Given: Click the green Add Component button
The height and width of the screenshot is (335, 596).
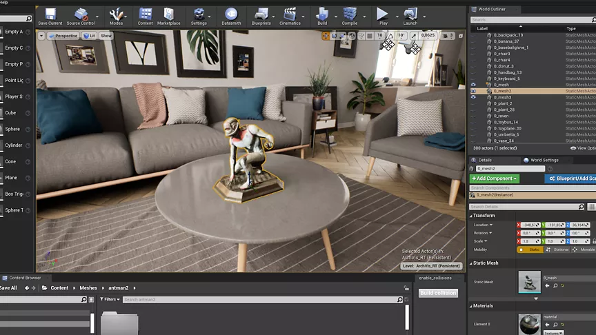Looking at the screenshot, I should pos(494,179).
